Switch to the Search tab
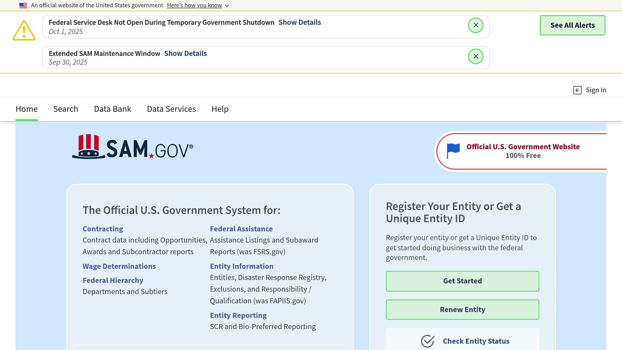622x350 pixels. tap(66, 109)
